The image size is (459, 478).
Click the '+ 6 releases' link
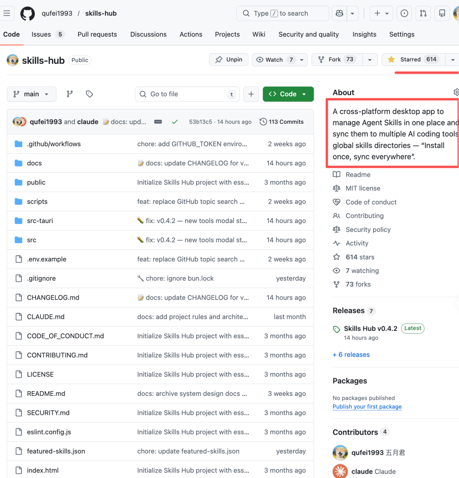tap(351, 355)
